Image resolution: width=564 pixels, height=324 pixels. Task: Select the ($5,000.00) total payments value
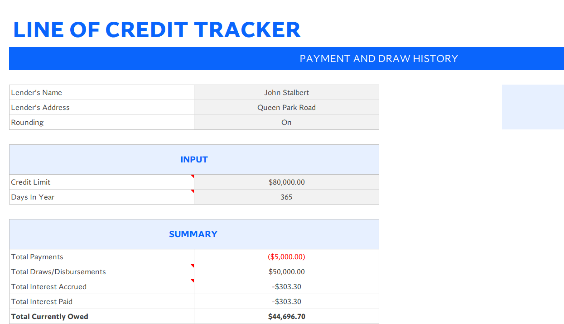point(286,257)
